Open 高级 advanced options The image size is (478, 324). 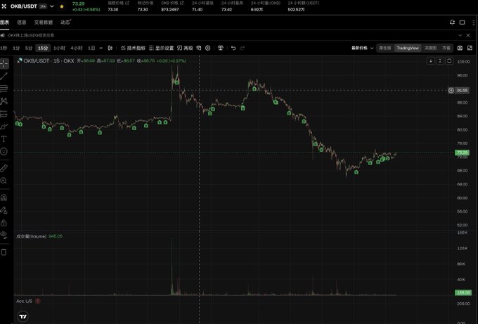(185, 48)
